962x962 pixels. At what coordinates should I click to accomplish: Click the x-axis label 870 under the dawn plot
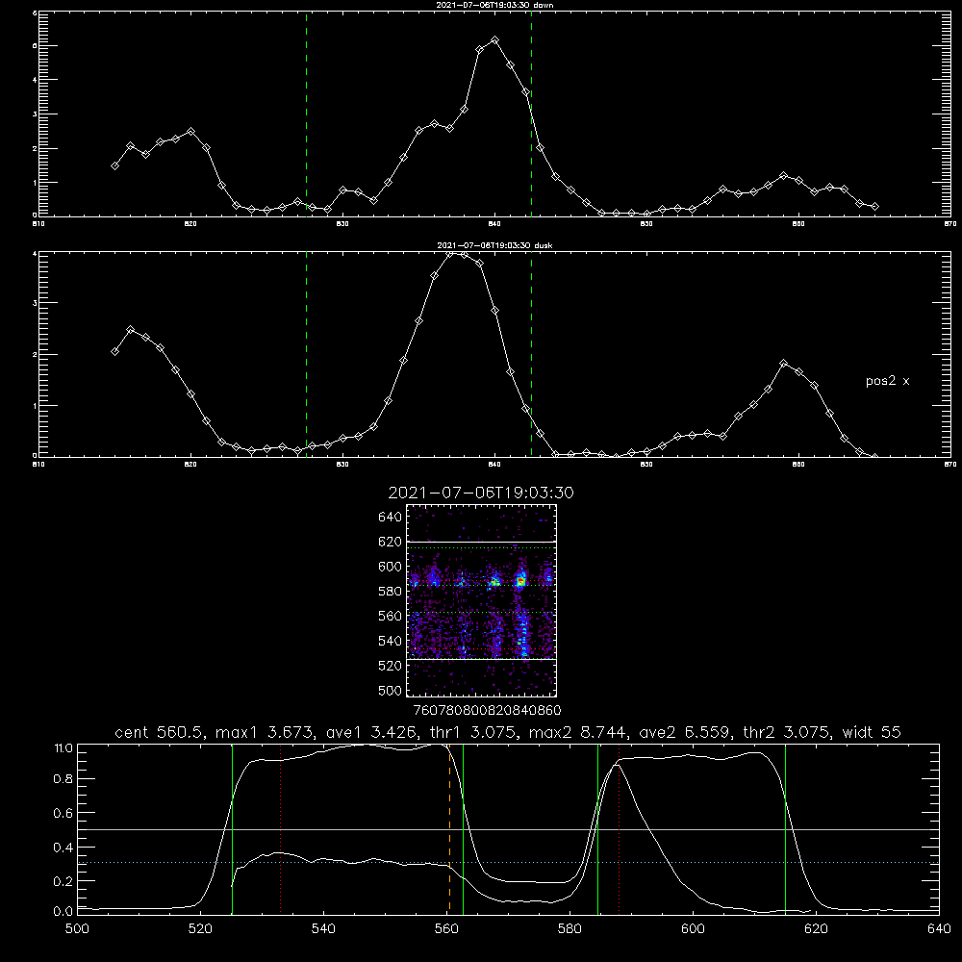point(950,224)
